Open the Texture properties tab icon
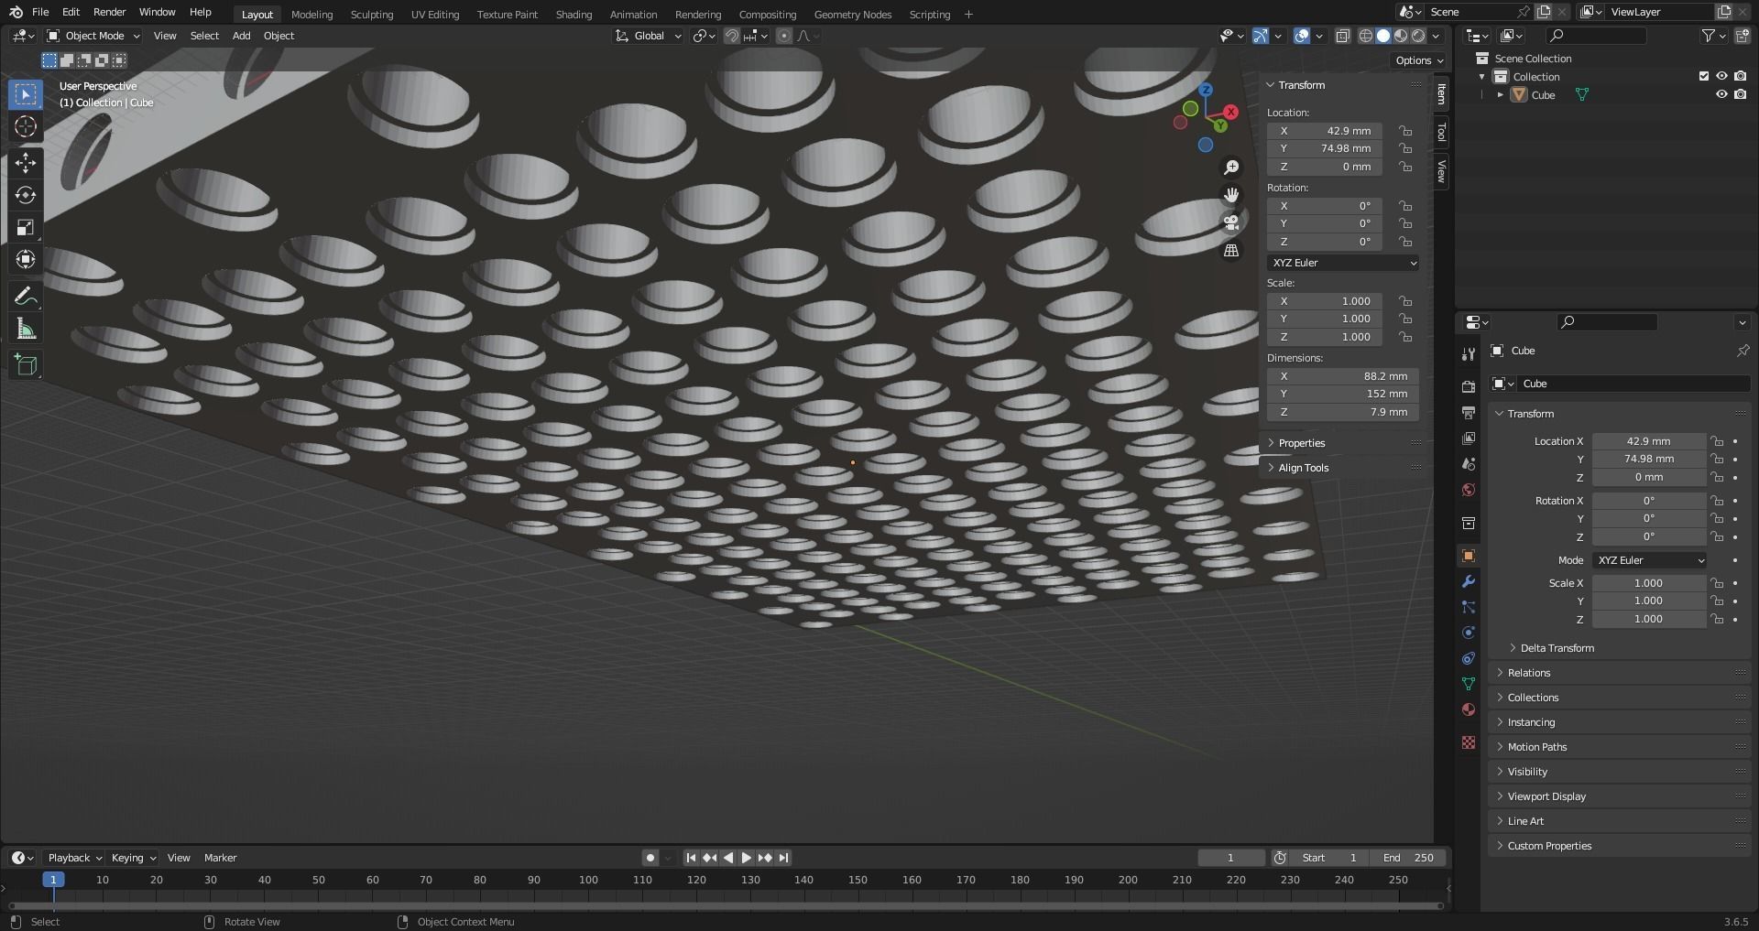Viewport: 1759px width, 931px height. tap(1469, 742)
